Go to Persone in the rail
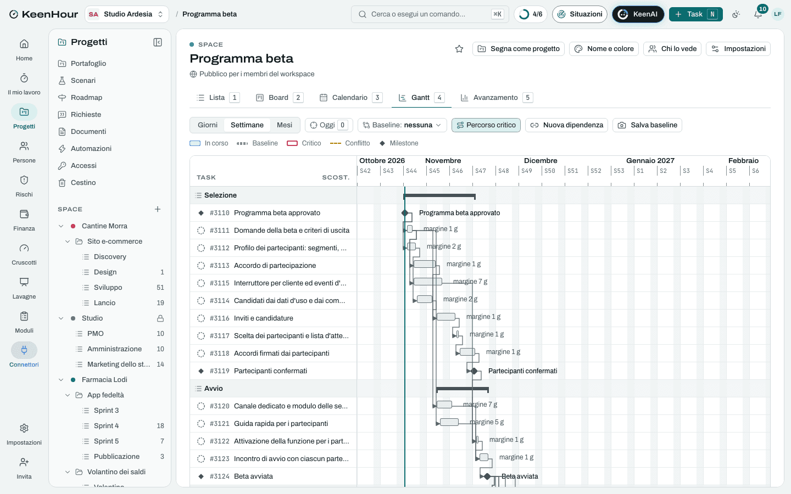This screenshot has width=791, height=494. coord(24,152)
